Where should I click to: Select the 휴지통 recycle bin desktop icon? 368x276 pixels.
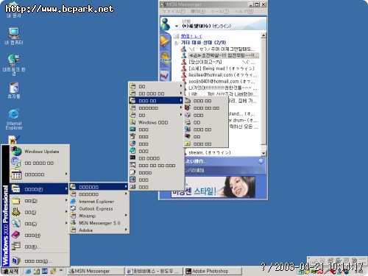point(14,91)
